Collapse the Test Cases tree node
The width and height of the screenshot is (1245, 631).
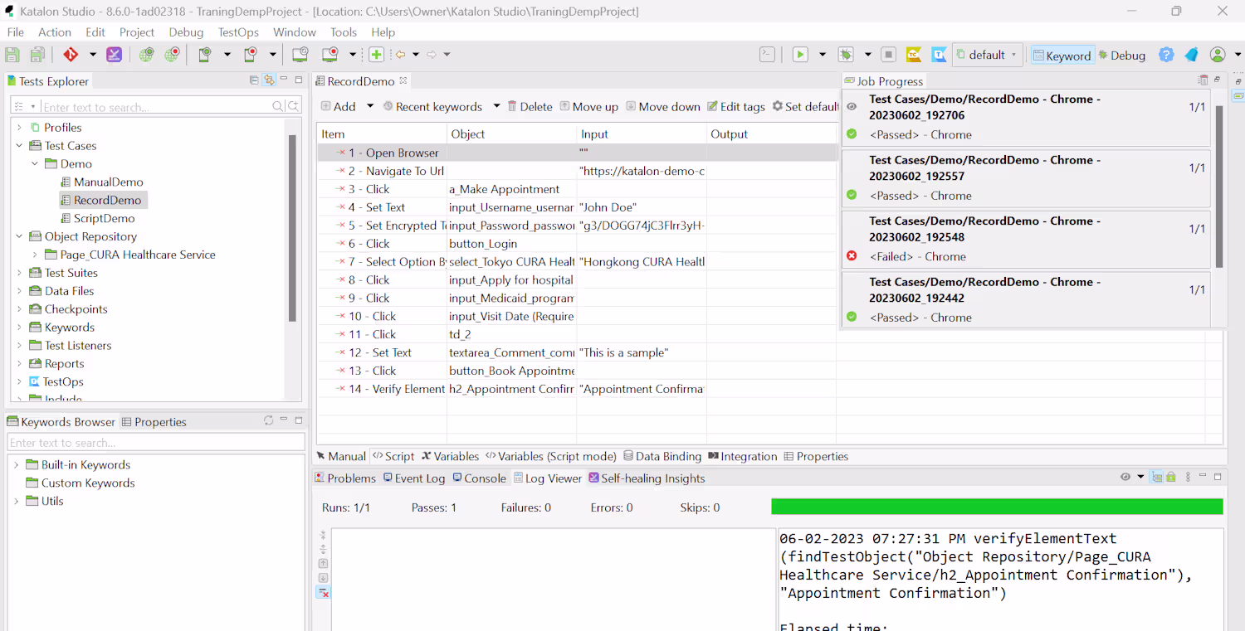tap(19, 146)
